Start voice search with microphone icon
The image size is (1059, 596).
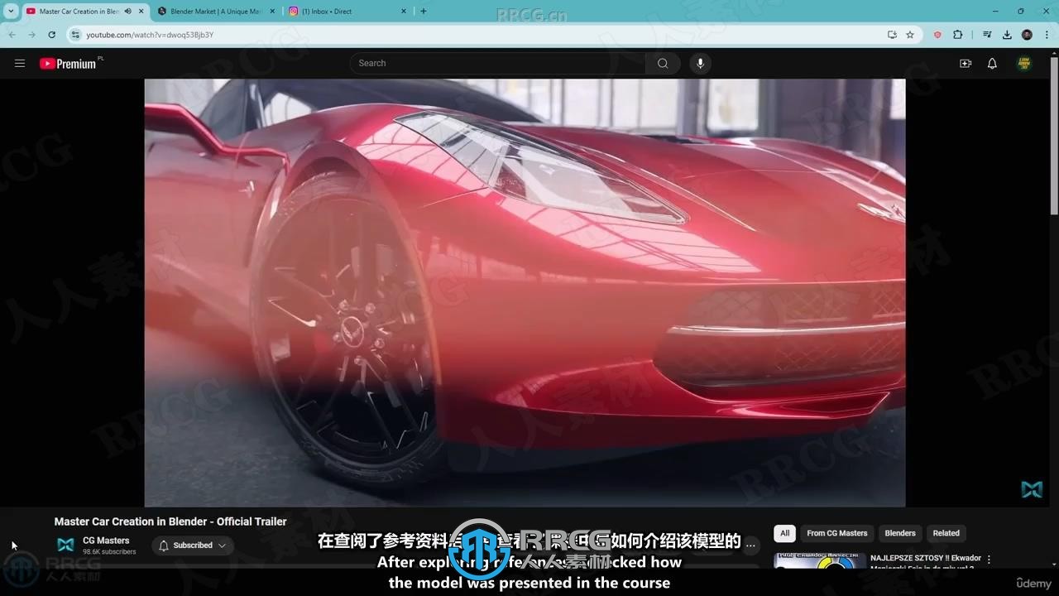point(700,63)
